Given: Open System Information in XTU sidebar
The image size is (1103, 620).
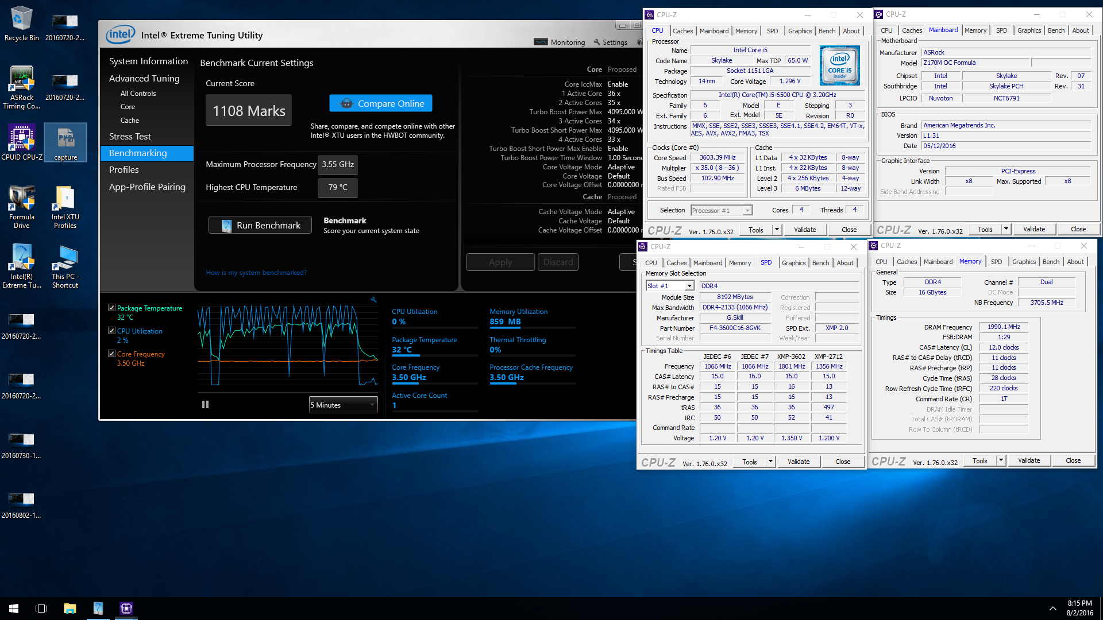Looking at the screenshot, I should pyautogui.click(x=148, y=61).
